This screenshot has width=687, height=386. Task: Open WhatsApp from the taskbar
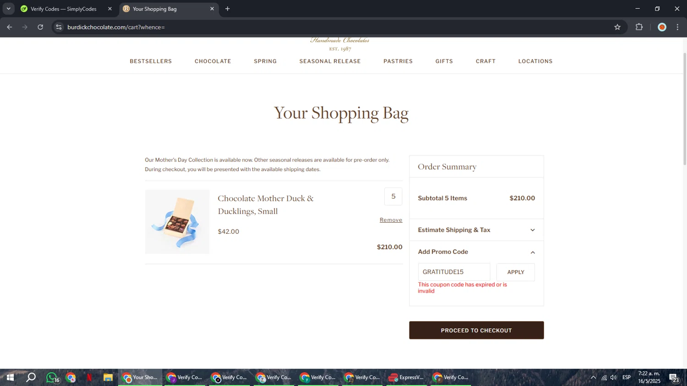(x=52, y=377)
